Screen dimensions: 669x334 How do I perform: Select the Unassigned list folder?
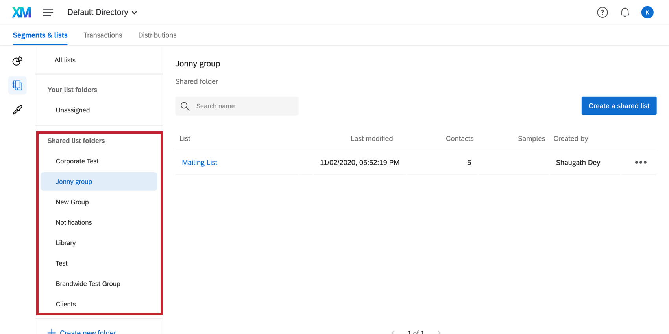point(73,110)
